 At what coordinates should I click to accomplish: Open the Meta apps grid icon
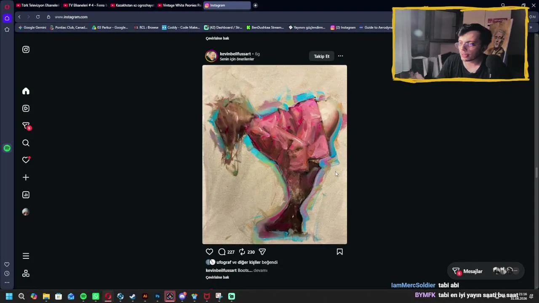pos(26,274)
